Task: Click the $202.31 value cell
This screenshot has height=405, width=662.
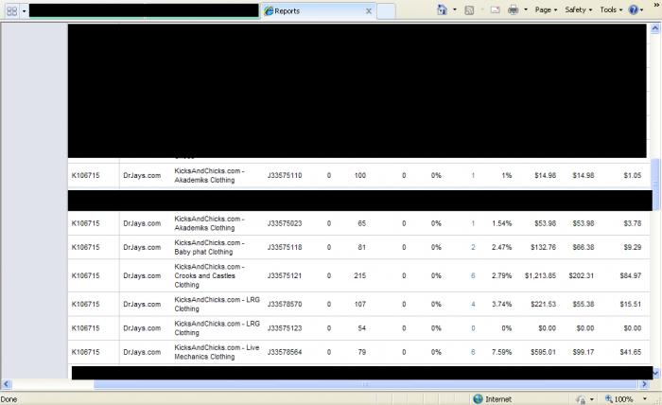Action: click(x=582, y=275)
